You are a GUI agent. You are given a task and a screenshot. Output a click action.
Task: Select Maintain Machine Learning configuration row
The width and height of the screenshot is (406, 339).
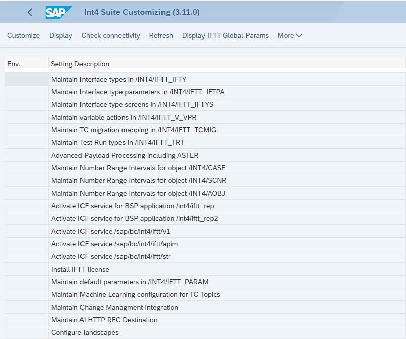(x=135, y=294)
